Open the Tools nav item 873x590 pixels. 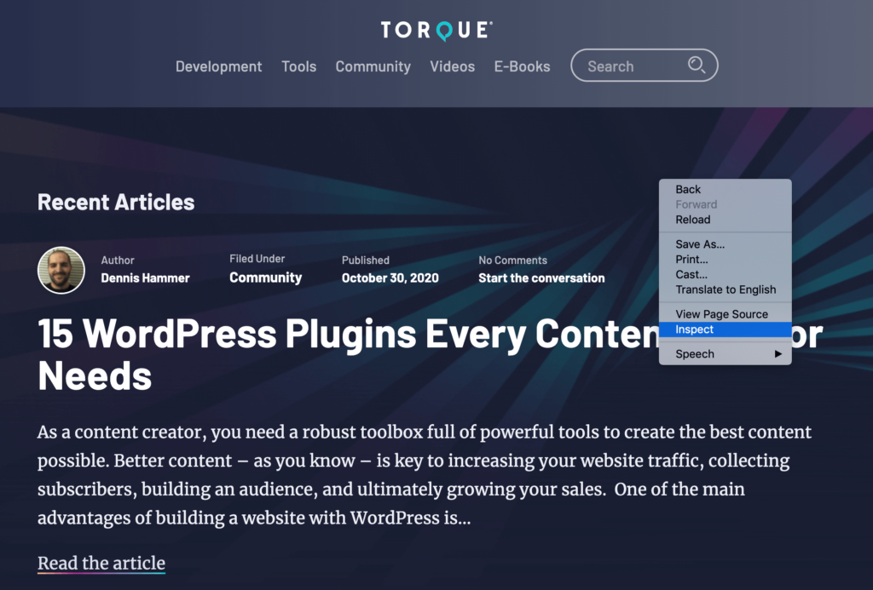(299, 66)
